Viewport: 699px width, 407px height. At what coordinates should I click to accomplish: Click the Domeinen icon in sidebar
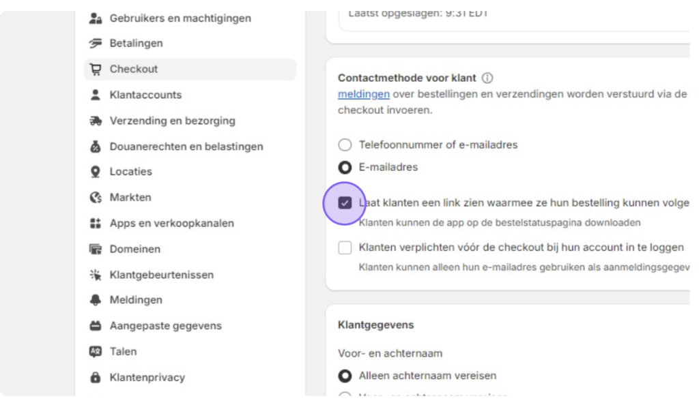pos(96,249)
